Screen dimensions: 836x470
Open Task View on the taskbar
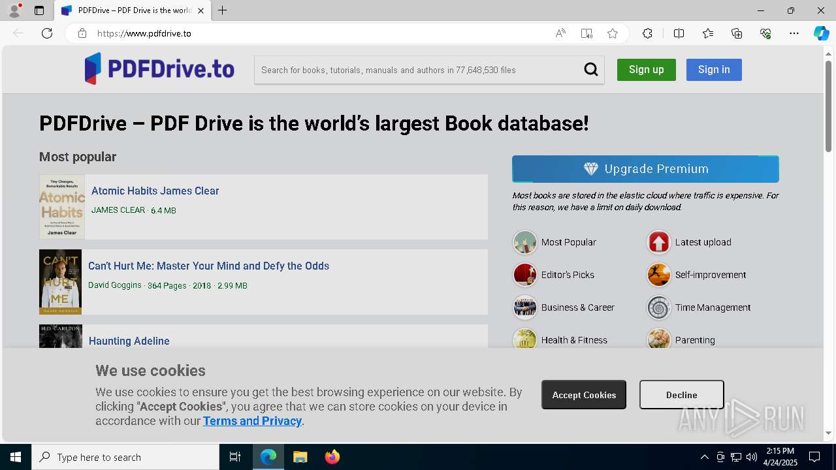235,457
